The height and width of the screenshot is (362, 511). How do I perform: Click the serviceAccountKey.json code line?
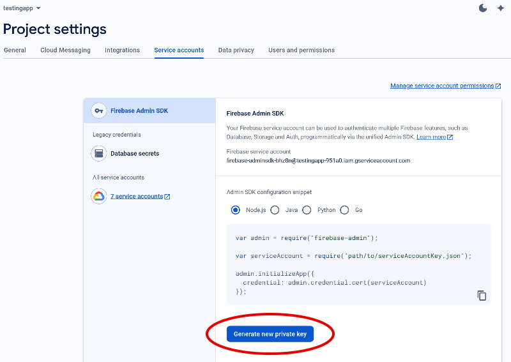coord(354,256)
